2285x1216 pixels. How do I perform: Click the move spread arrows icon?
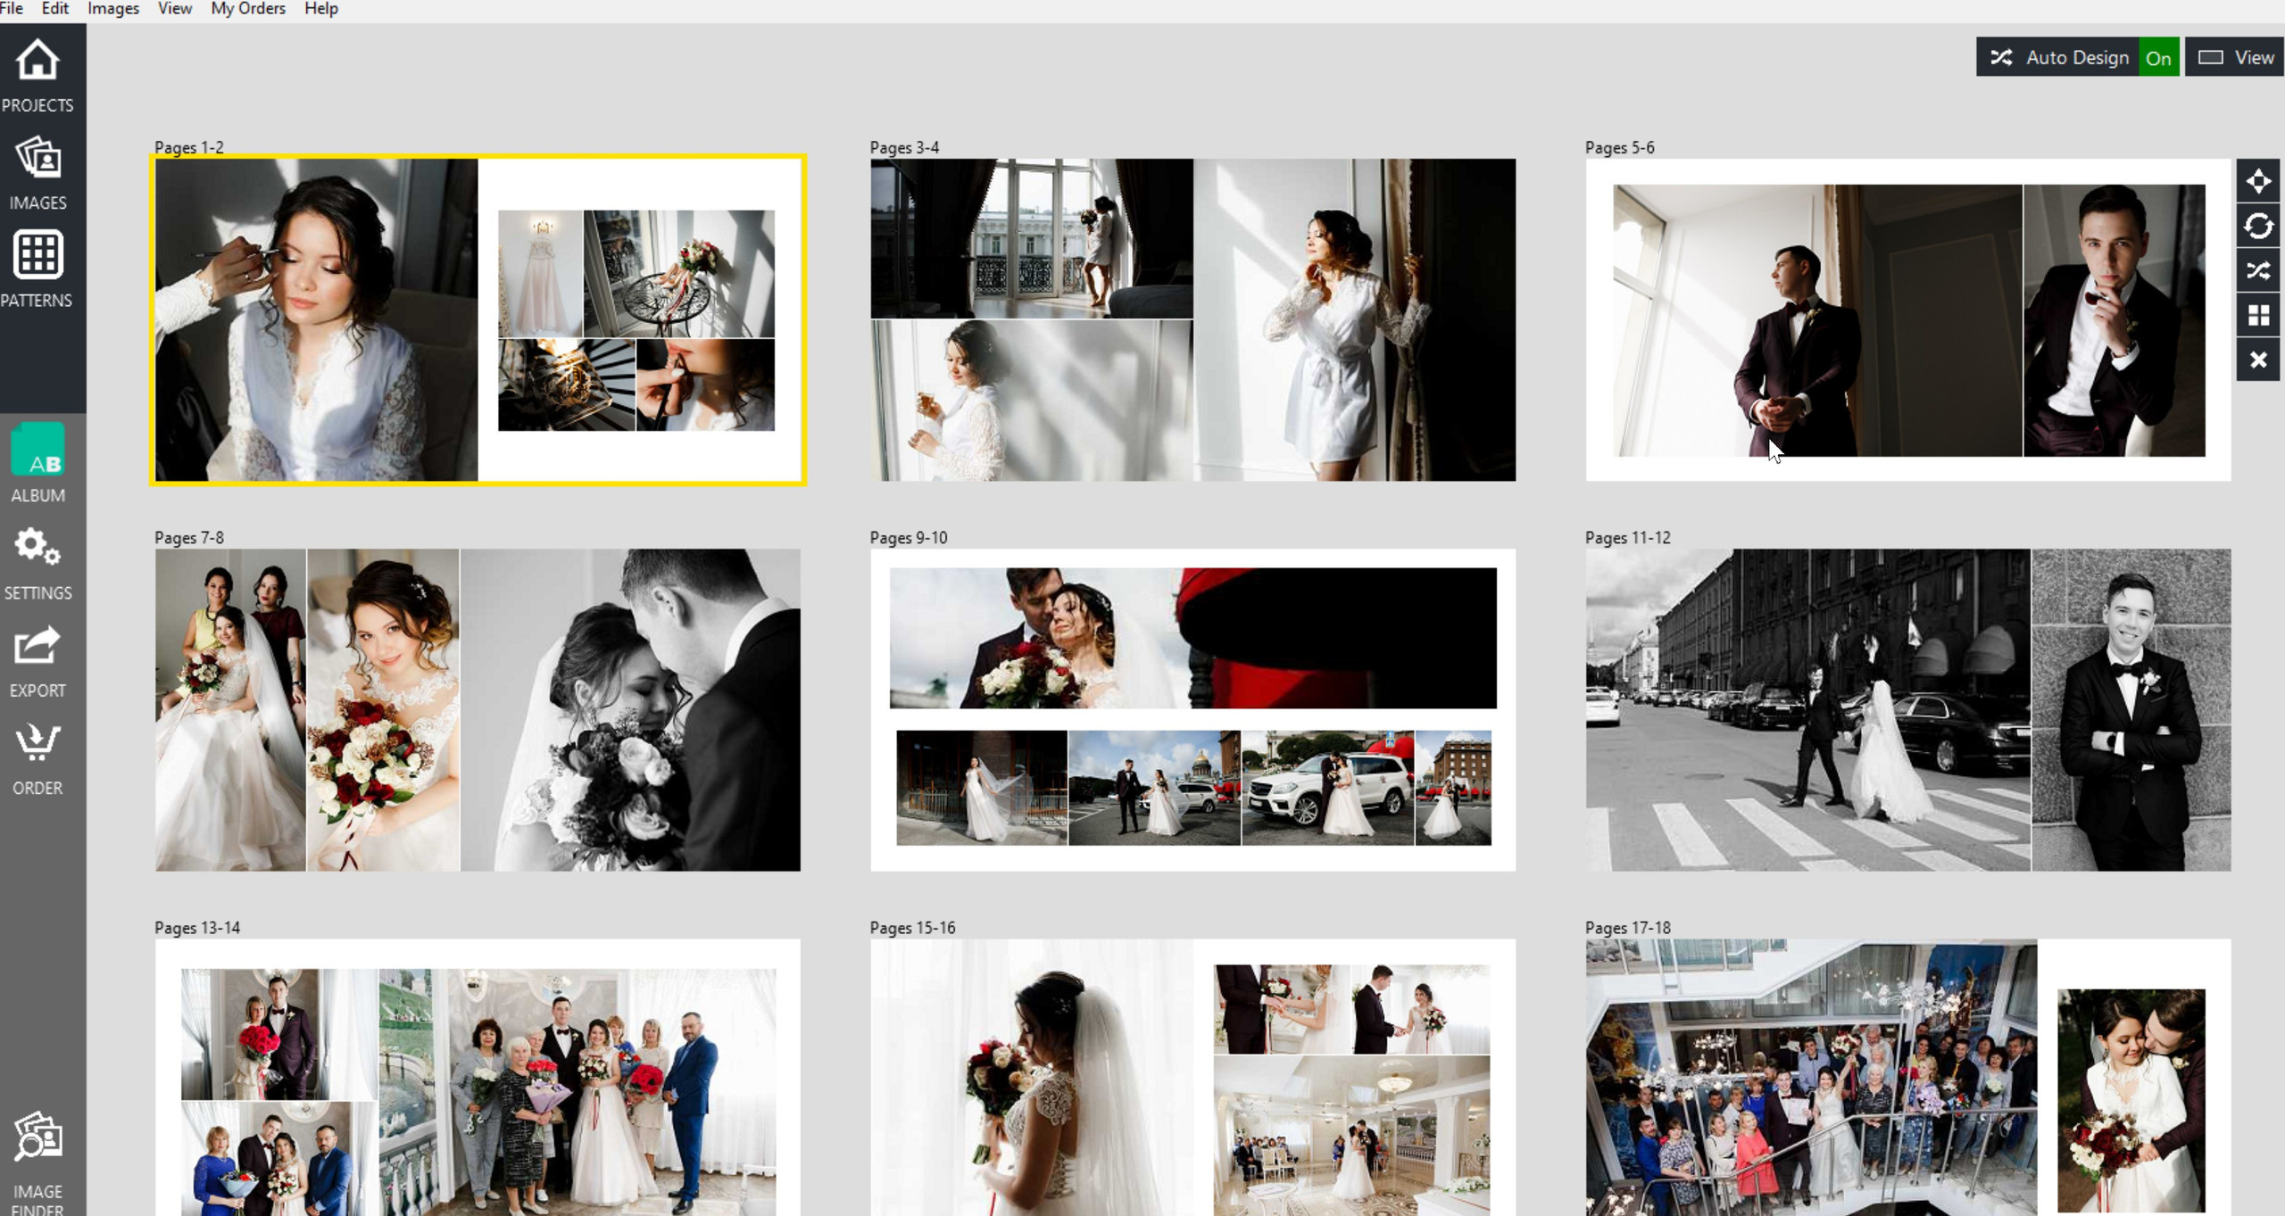(x=2258, y=182)
